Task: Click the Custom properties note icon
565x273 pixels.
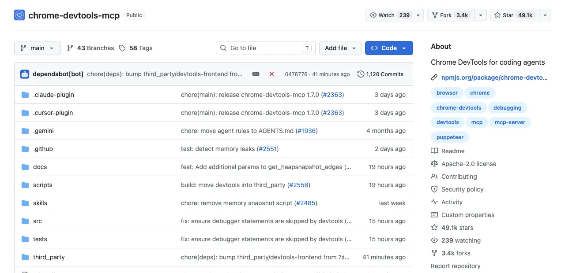Action: tap(434, 215)
